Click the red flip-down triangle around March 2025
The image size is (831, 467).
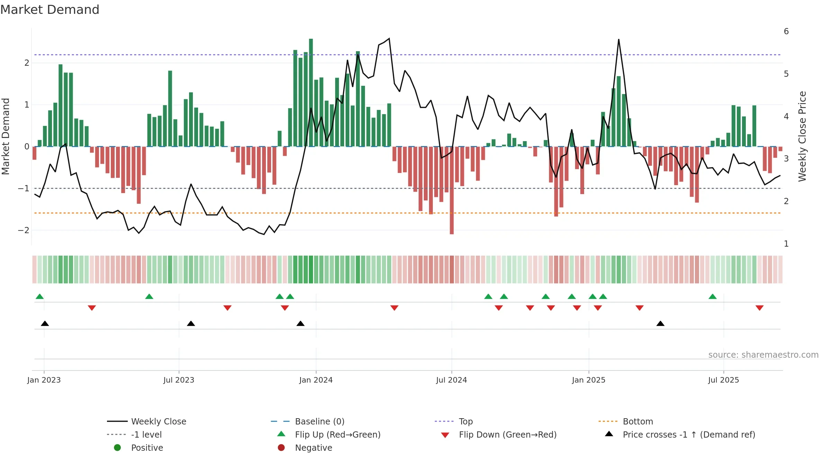640,308
